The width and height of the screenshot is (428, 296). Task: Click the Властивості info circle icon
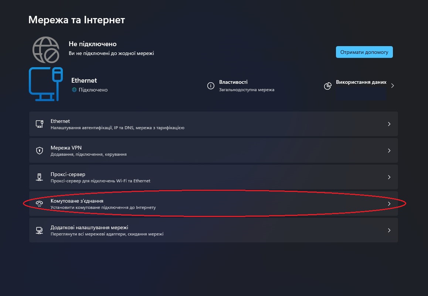(x=211, y=86)
